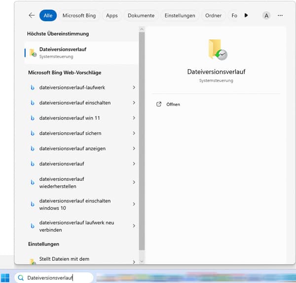
Task: Expand chevron for einschalten windows 10 suggestion
Action: click(134, 204)
